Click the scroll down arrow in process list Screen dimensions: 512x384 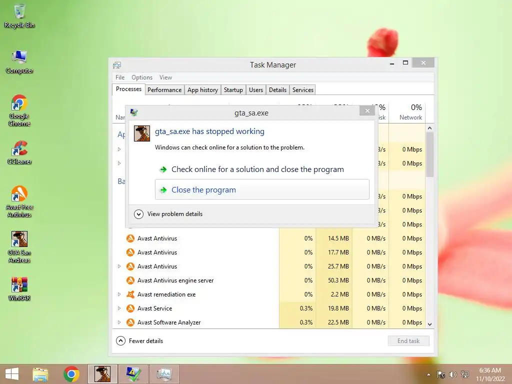point(429,324)
